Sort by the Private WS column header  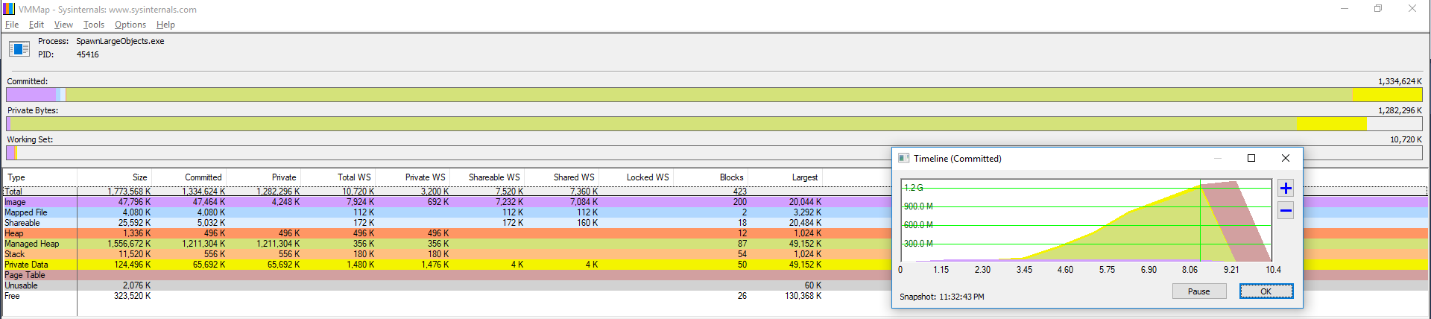pyautogui.click(x=412, y=177)
